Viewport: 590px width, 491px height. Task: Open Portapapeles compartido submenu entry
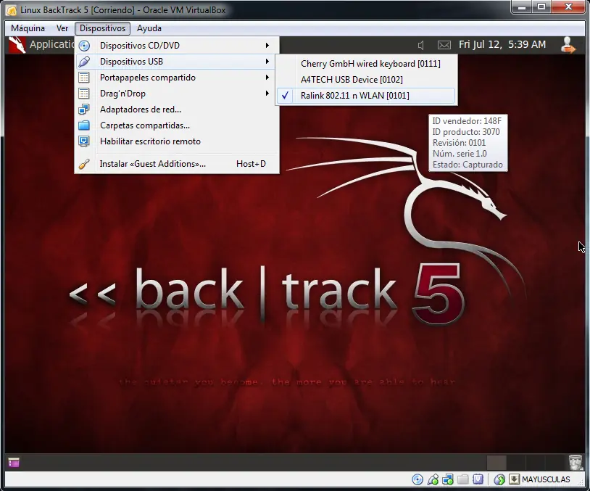[x=177, y=78]
